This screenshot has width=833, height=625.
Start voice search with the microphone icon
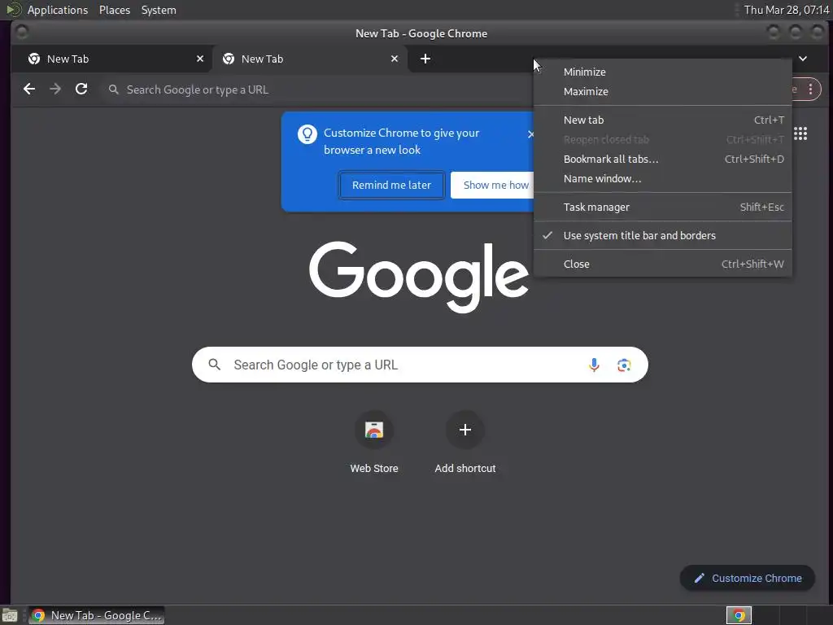coord(594,365)
